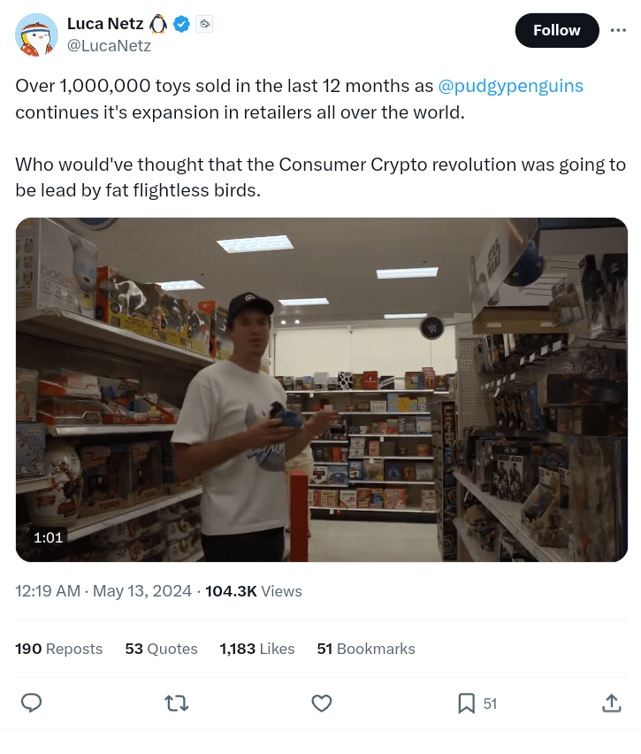Screen dimensions: 641x754
Task: Click the share upload icon
Action: [611, 703]
